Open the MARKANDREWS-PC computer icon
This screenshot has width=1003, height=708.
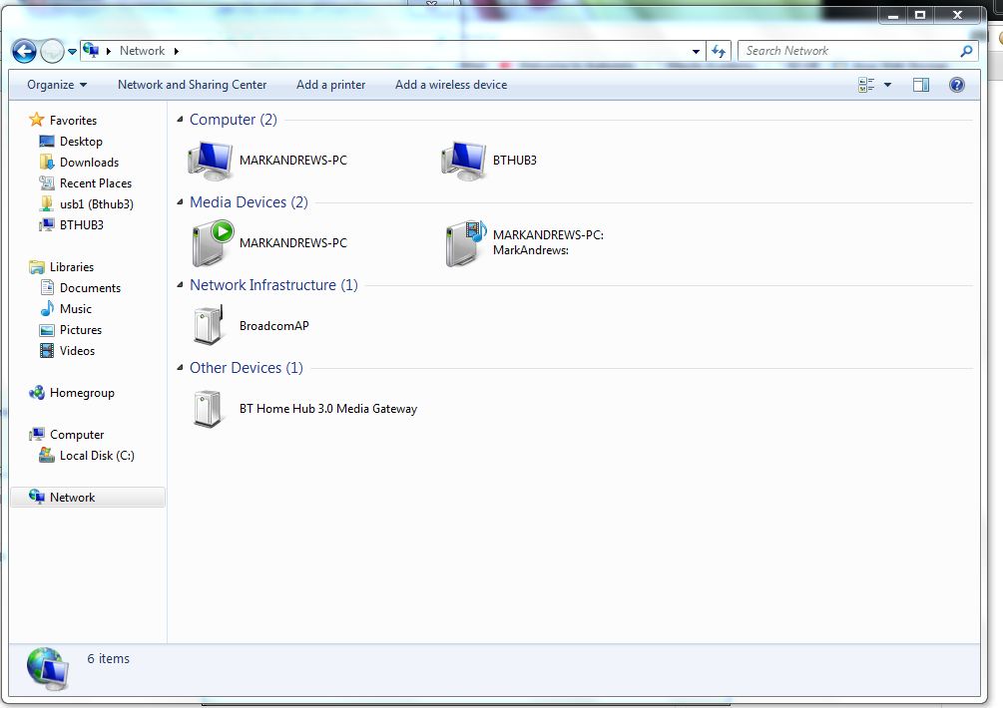click(211, 160)
